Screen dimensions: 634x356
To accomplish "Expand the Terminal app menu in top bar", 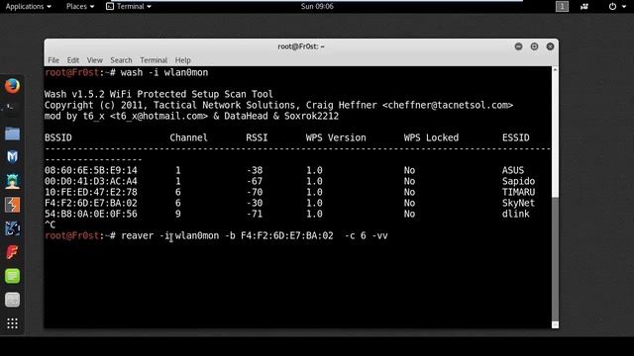I will pyautogui.click(x=129, y=6).
